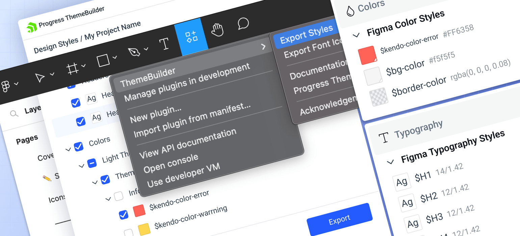Click My Project Name breadcrumb
This screenshot has height=236, width=520.
point(112,30)
